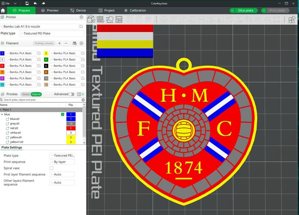Open the filament 4 Bambu PLA Basic dropdown

pos(64,60)
